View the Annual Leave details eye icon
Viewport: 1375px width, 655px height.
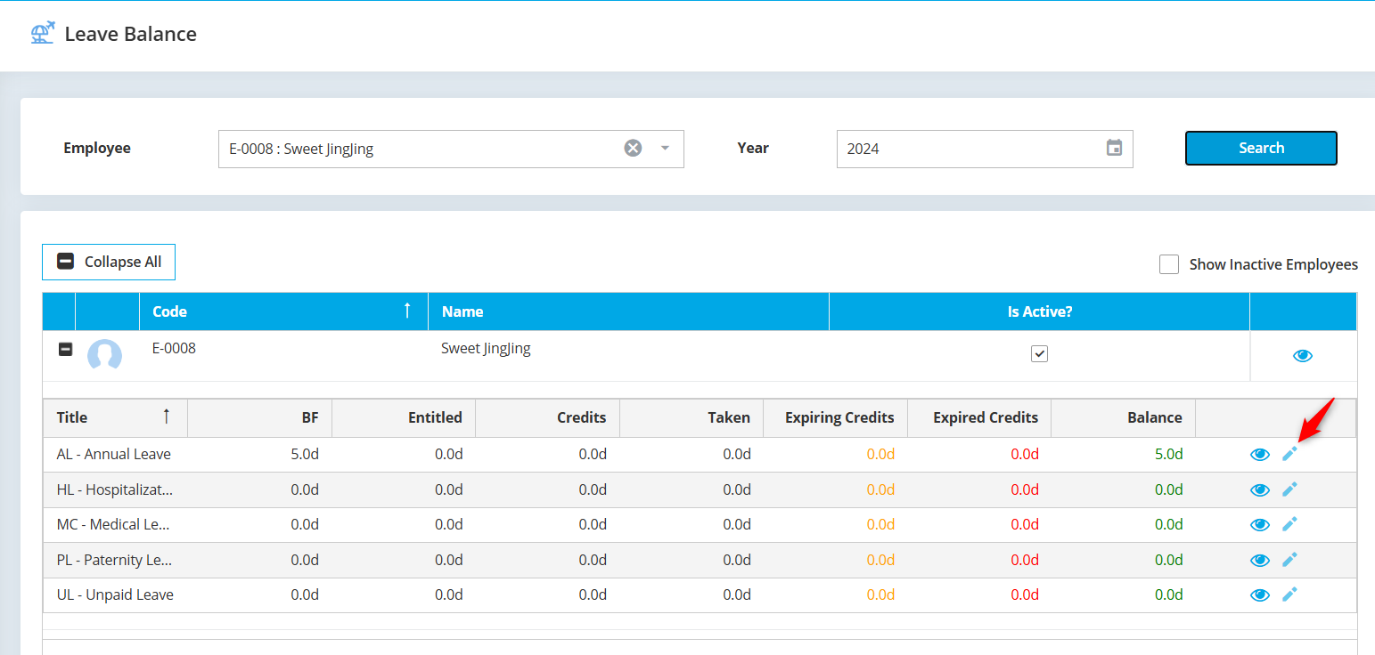tap(1259, 455)
